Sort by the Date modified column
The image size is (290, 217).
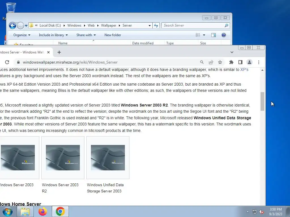click(147, 43)
